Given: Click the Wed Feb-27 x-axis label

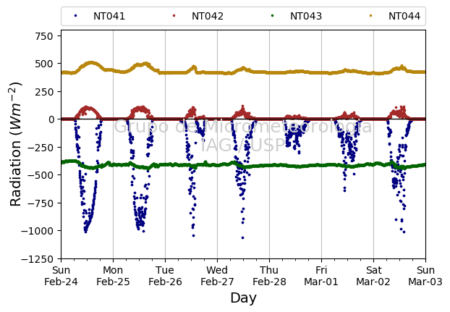Looking at the screenshot, I should coord(217,276).
